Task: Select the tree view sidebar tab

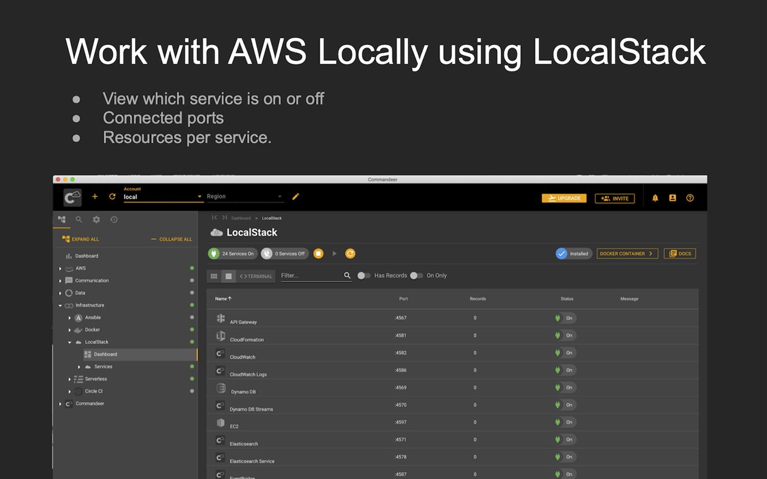Action: [62, 219]
